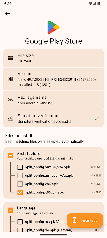The image size is (107, 238).
Task: Check split_config.arm64_v8a.apk
Action: 20,167
